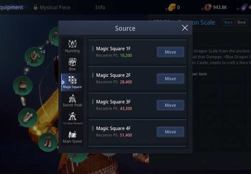Move to Magic Square 4F
Image resolution: width=251 pixels, height=174 pixels.
170,132
